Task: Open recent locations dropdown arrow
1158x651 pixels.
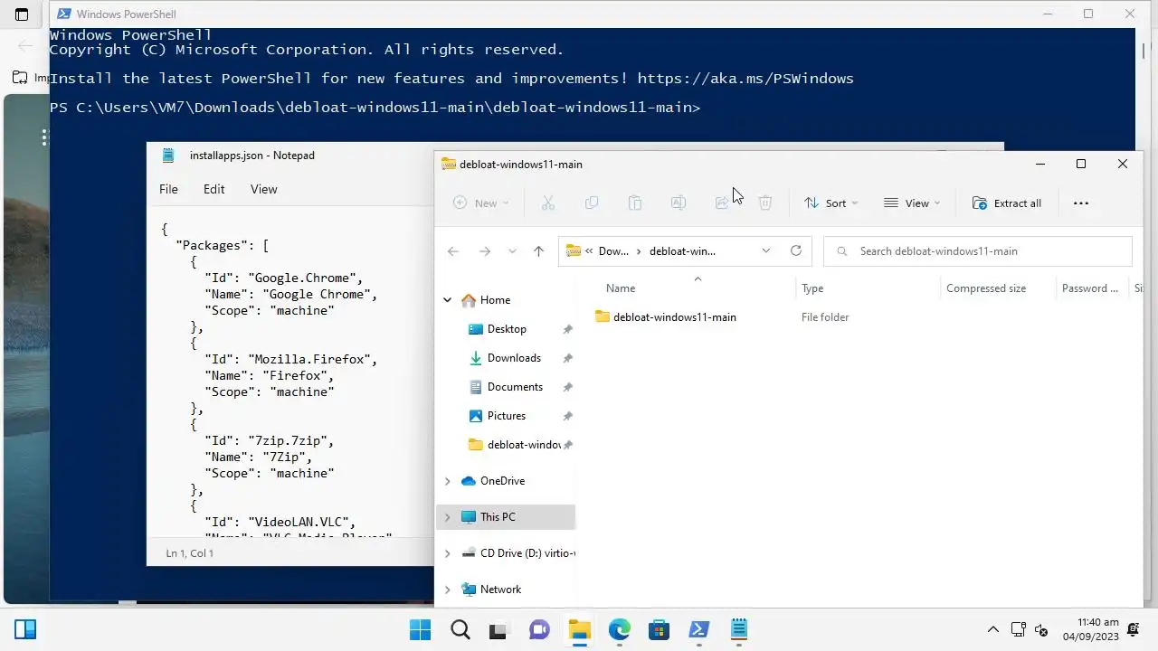Action: coord(512,251)
